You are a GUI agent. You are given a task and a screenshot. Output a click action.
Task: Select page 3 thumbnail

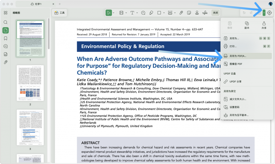pyautogui.click(x=30, y=127)
